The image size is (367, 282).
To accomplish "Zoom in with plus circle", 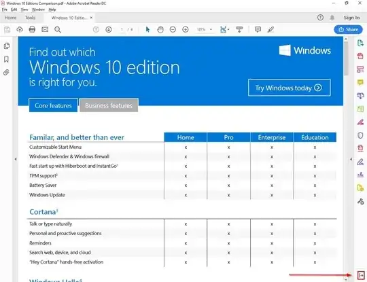I will click(x=186, y=29).
